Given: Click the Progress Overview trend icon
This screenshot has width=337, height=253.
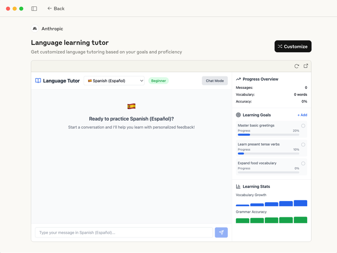Looking at the screenshot, I should coord(238,79).
